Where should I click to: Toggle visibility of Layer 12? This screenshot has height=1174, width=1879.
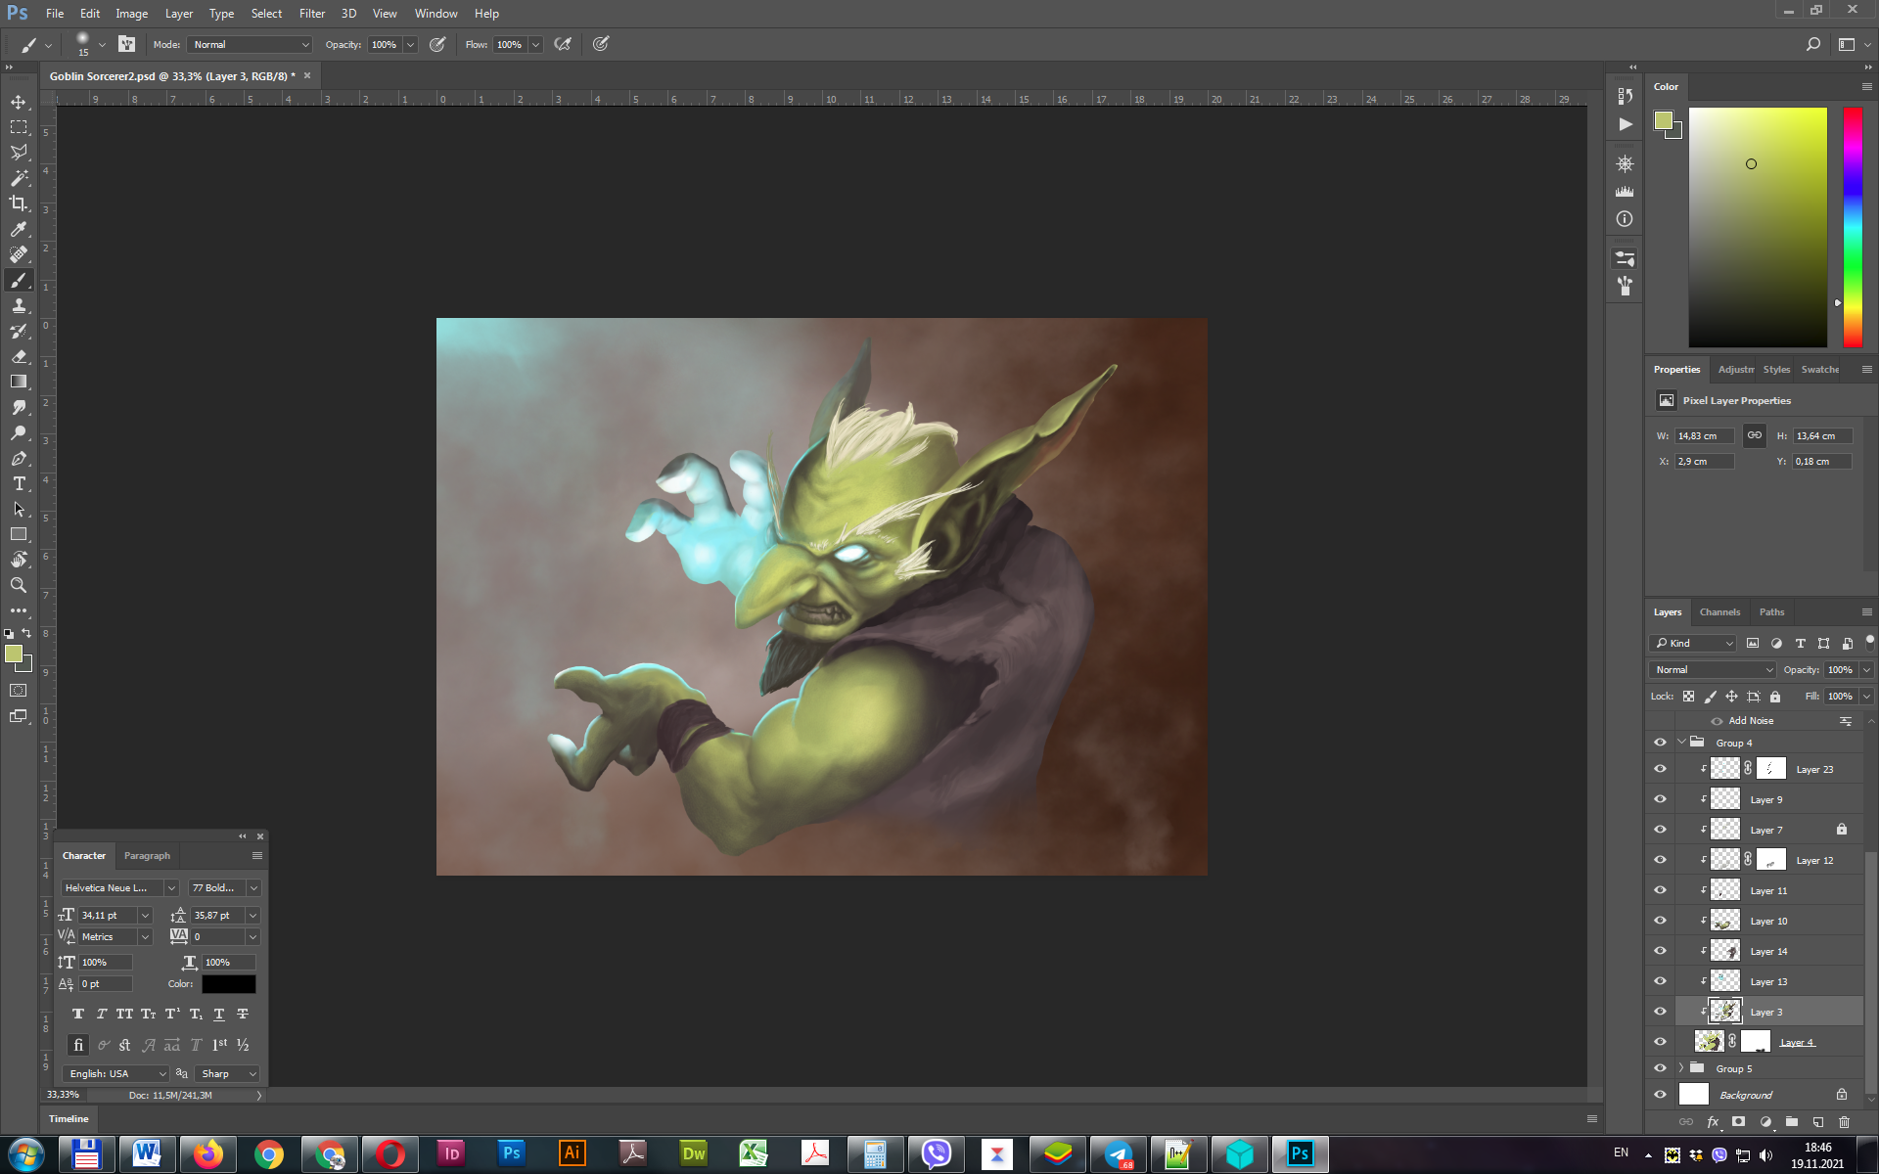click(x=1660, y=860)
